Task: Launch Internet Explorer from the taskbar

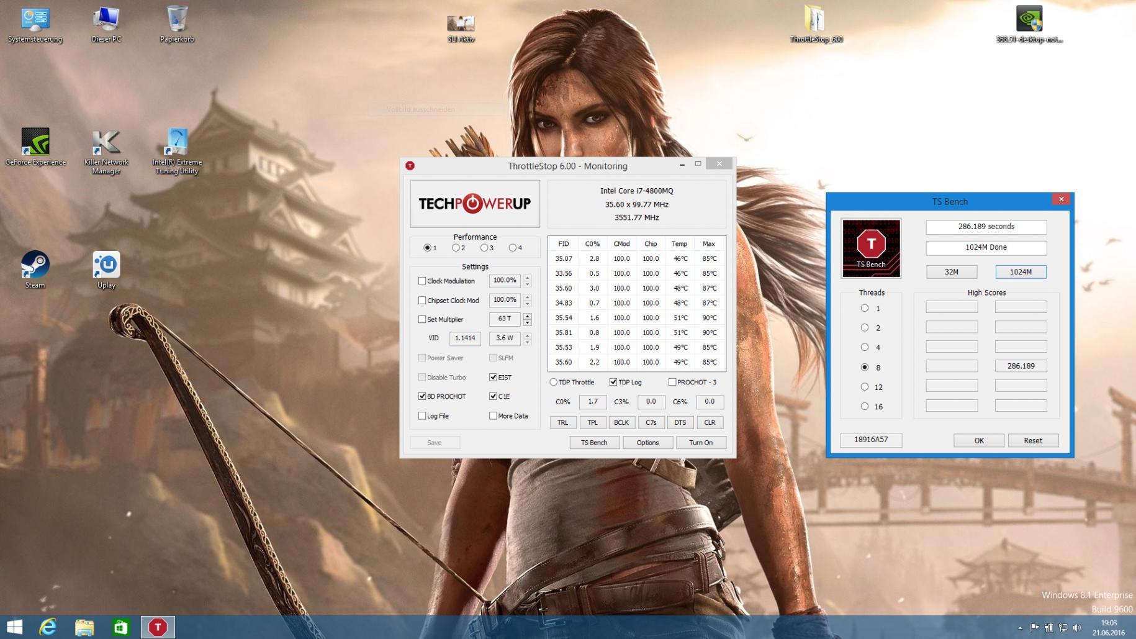Action: pos(48,627)
